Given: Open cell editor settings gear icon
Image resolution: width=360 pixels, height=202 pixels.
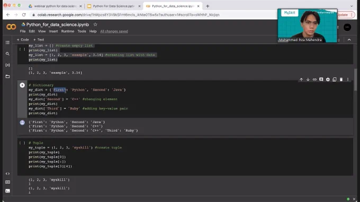Looking at the screenshot, I should [x=328, y=79].
